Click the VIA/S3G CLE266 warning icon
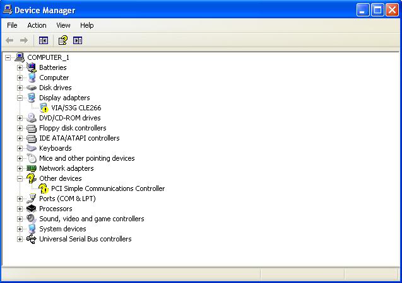 [44, 108]
